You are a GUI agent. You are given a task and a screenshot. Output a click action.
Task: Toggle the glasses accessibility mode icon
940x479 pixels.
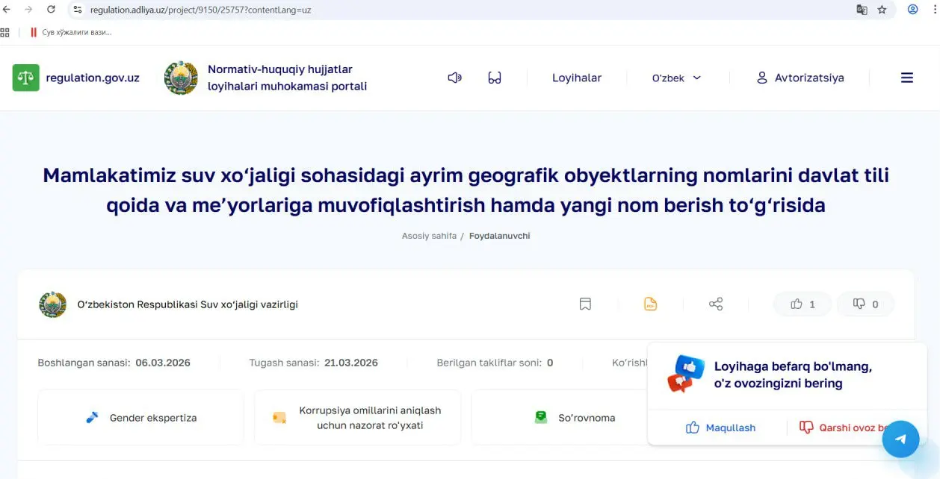pyautogui.click(x=494, y=78)
